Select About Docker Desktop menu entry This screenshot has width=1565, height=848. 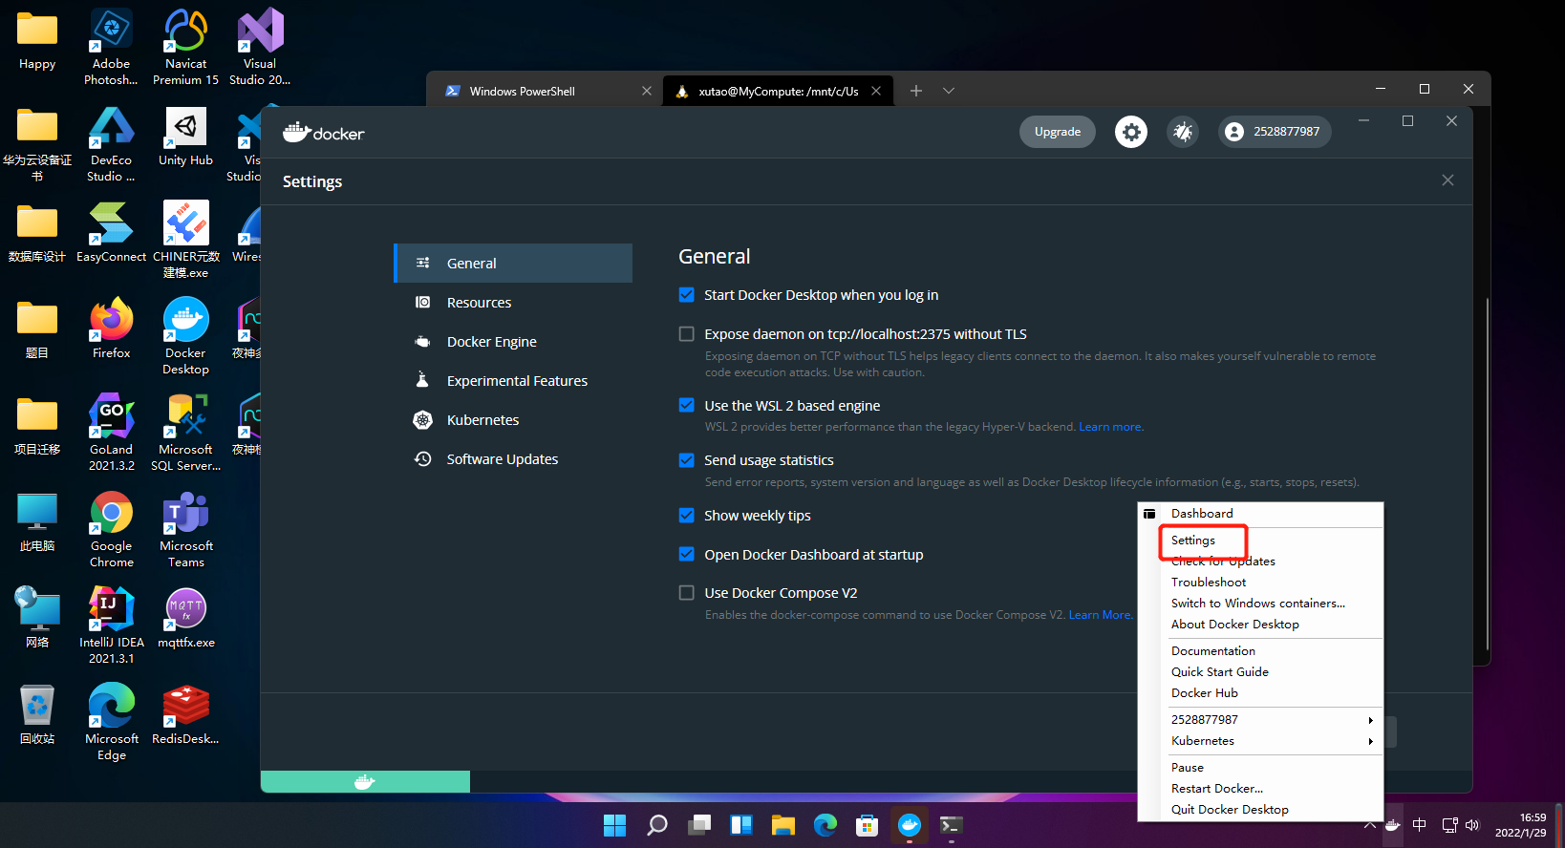1260,625
